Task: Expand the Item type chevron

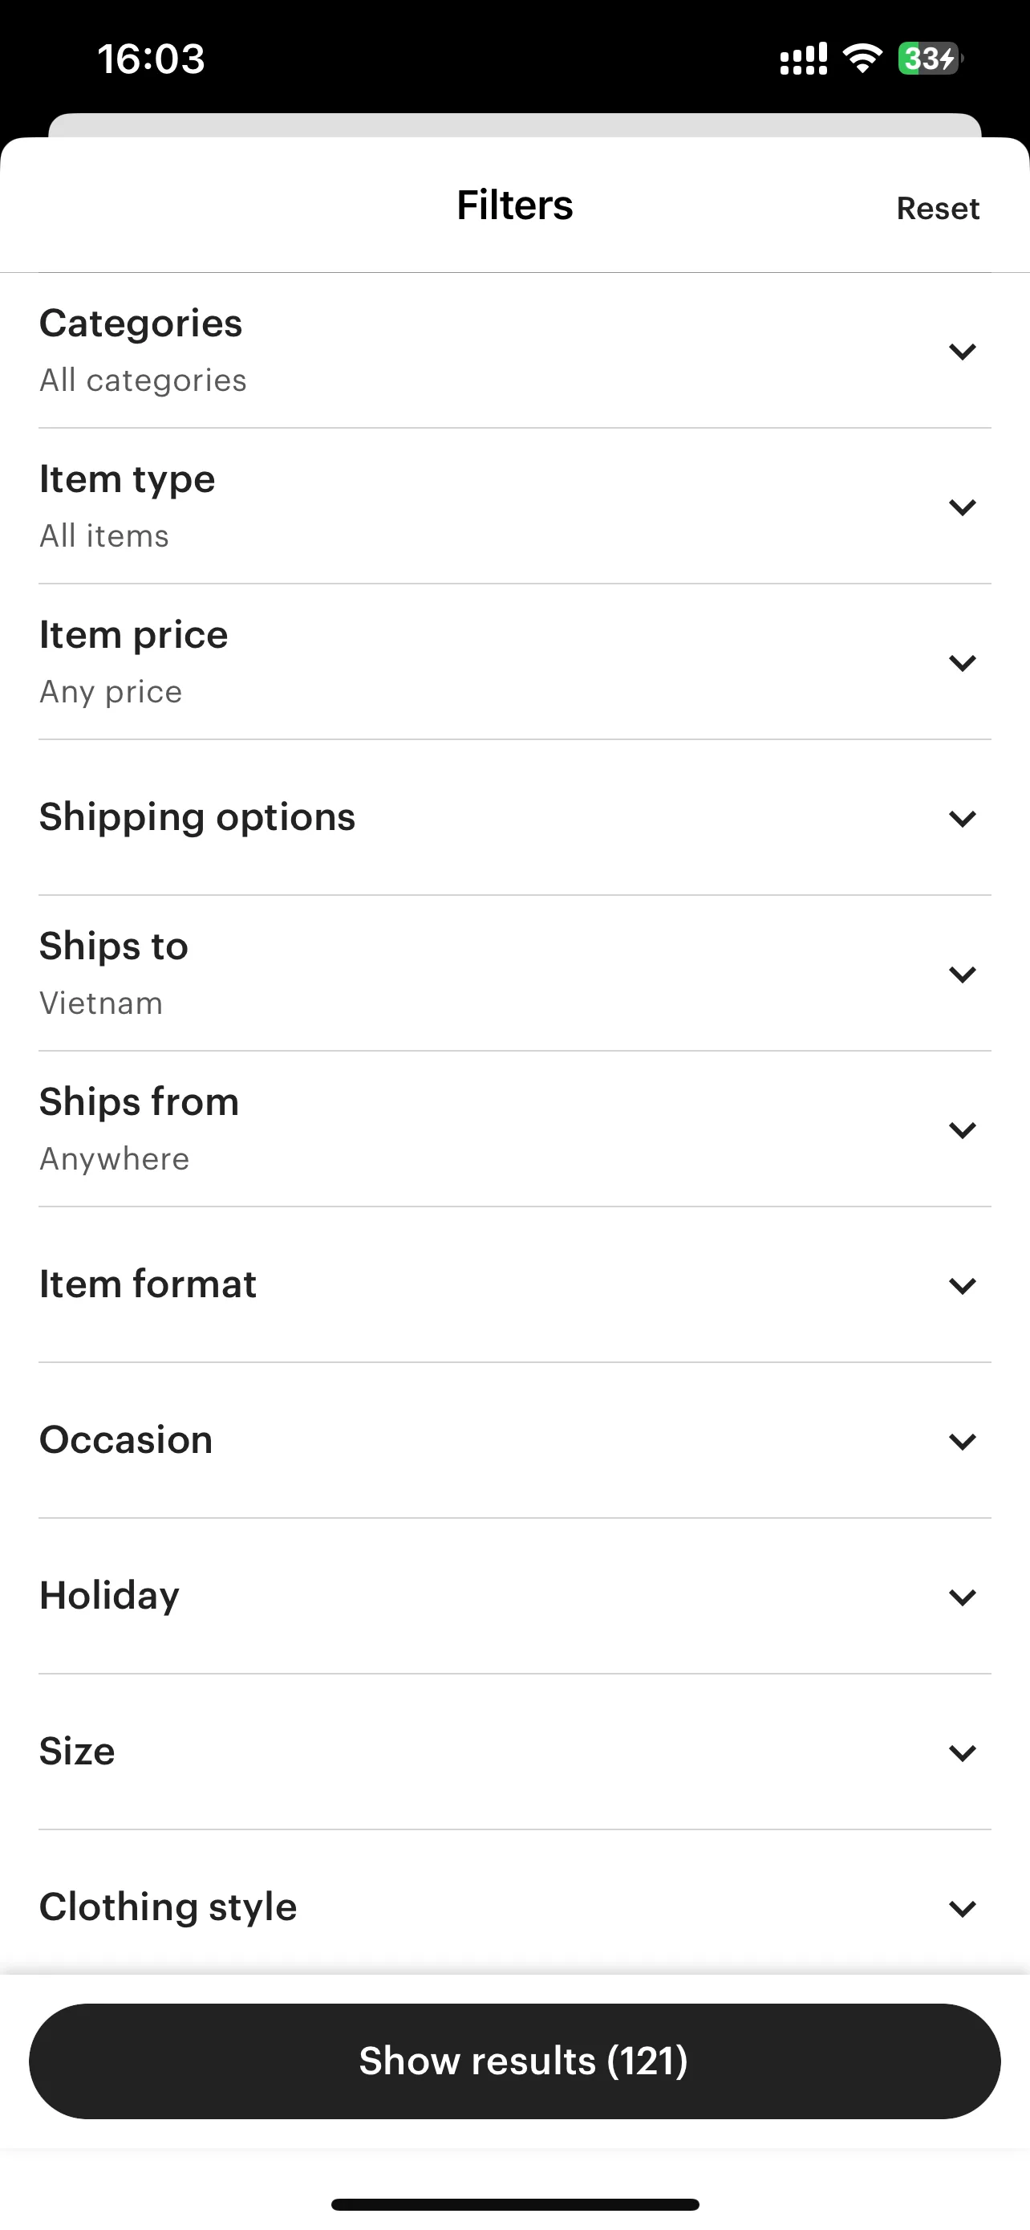Action: click(962, 507)
